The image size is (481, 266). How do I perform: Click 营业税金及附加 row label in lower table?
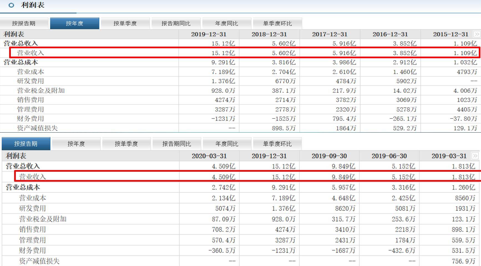click(43, 219)
